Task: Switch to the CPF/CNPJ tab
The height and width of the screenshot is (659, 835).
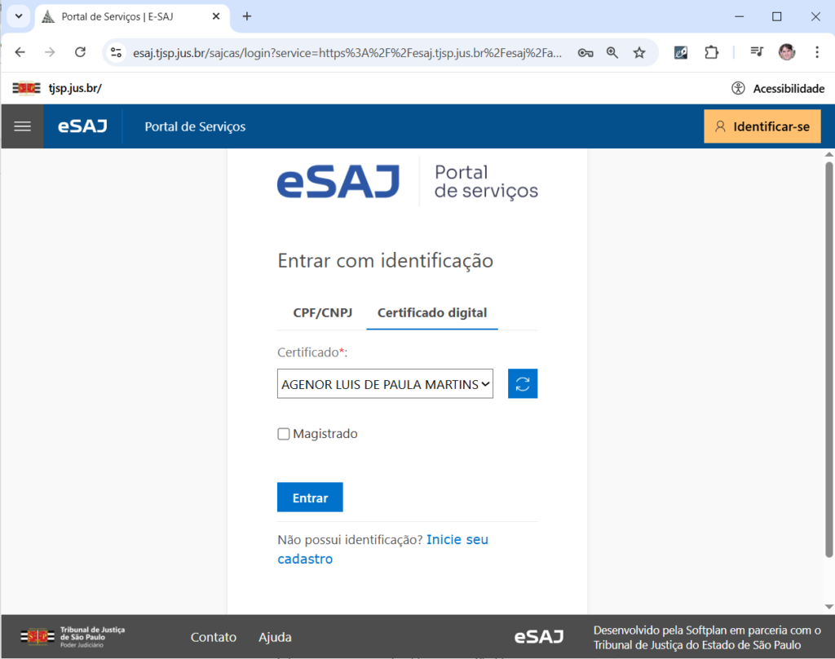Action: (322, 313)
